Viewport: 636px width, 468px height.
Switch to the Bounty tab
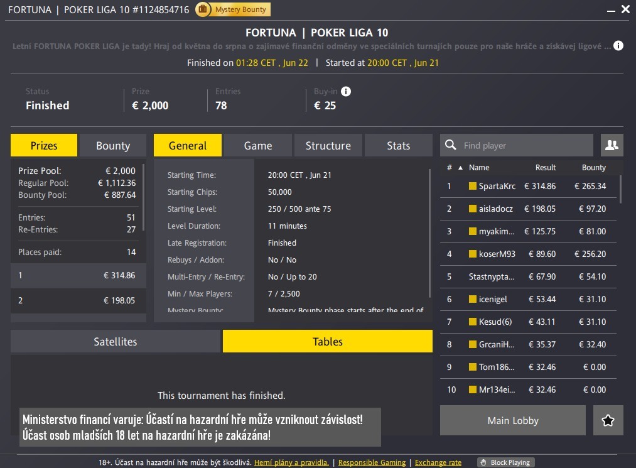pyautogui.click(x=112, y=145)
